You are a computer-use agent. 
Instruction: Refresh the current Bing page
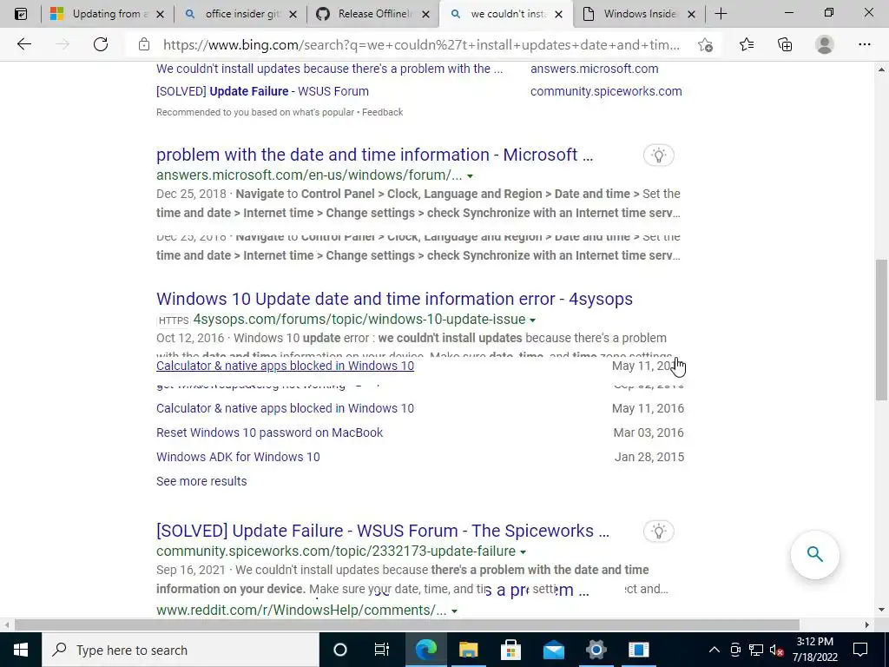tap(101, 44)
